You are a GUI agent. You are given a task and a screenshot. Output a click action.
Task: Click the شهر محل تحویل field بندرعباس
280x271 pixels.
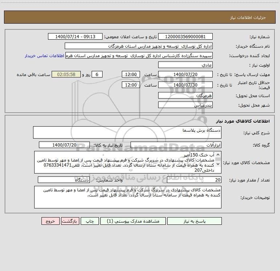point(185,105)
